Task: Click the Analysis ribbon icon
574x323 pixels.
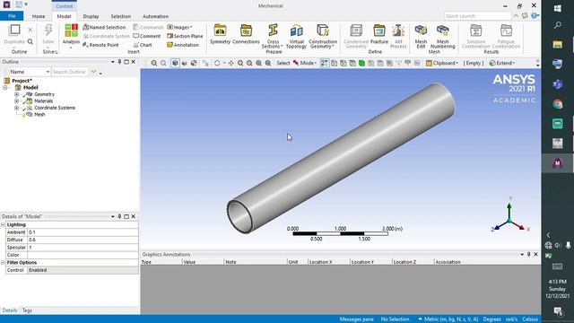Action: (x=71, y=34)
